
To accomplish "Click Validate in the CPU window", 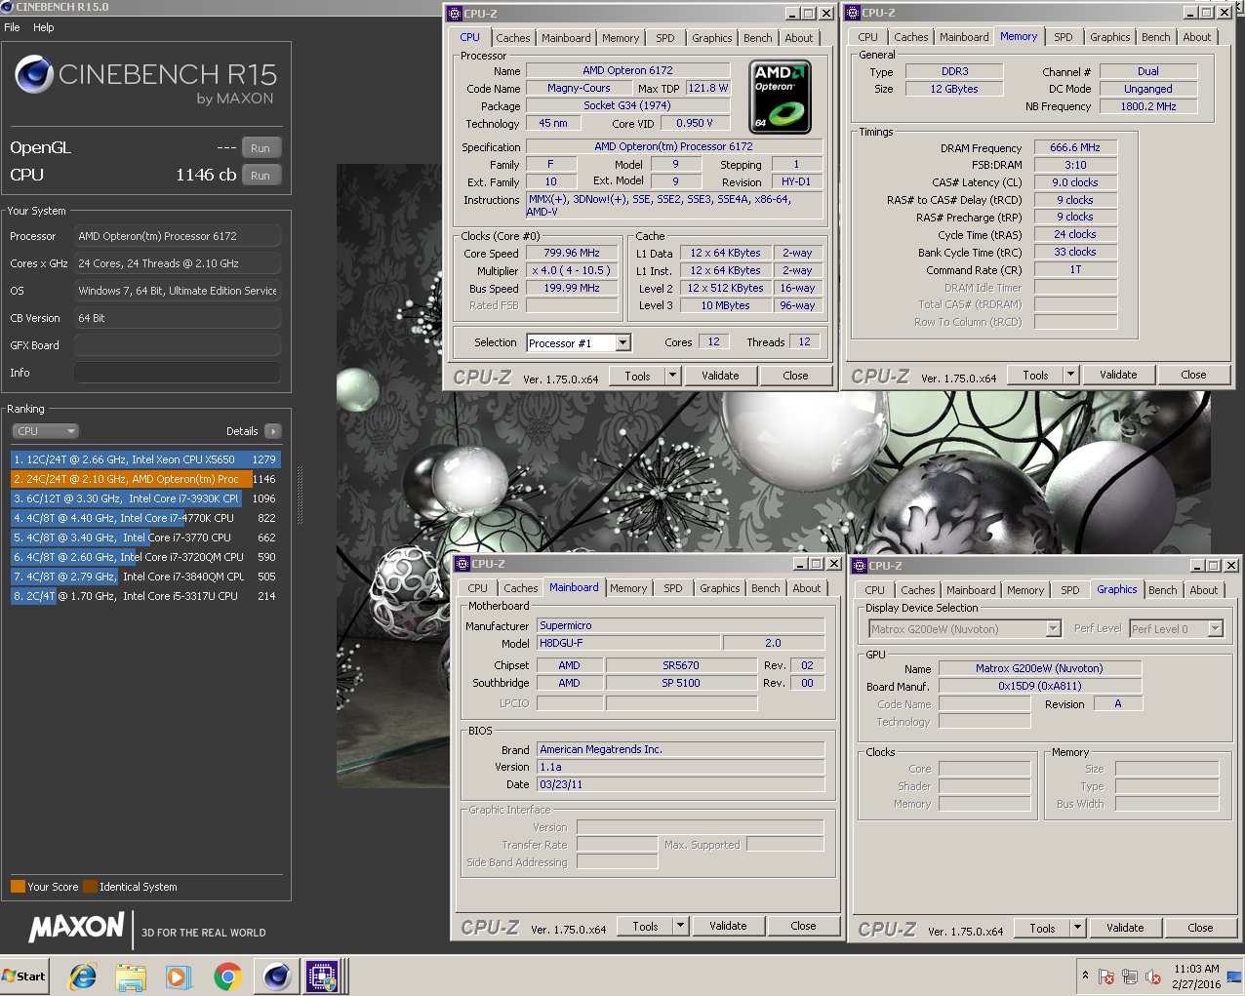I will 720,376.
